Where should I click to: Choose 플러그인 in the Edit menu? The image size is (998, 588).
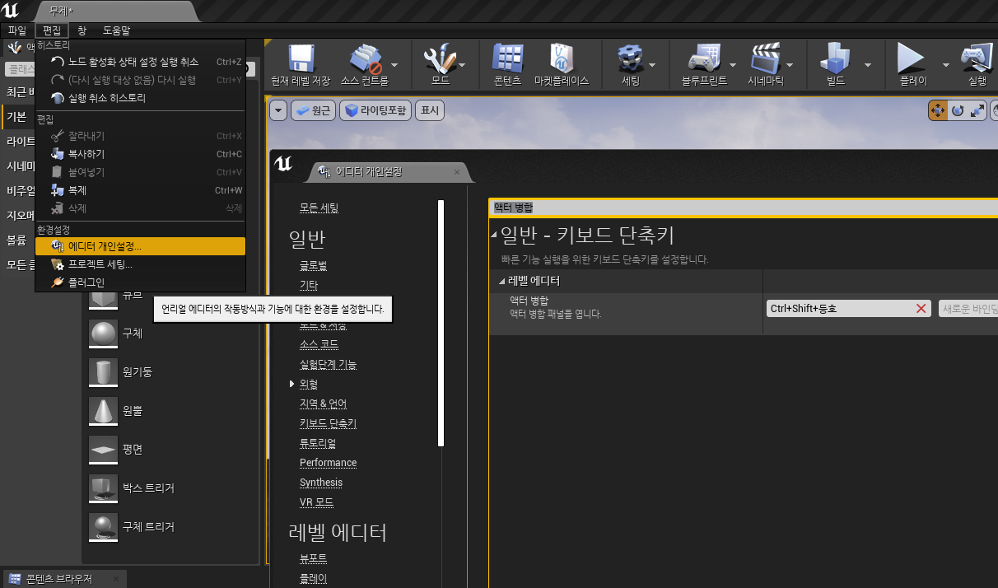click(140, 282)
